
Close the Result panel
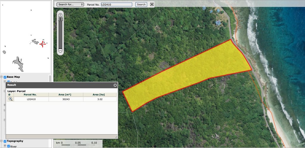115,85
